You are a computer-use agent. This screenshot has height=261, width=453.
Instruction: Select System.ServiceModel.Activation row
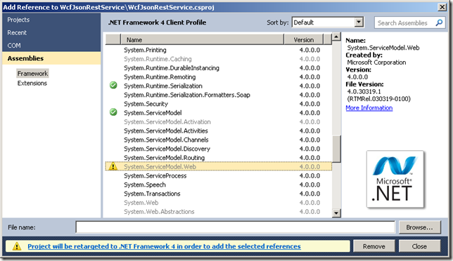(218, 122)
